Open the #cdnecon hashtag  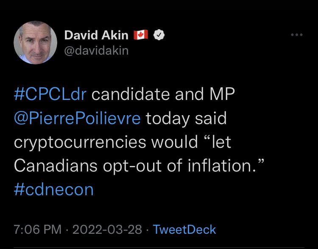[53, 189]
